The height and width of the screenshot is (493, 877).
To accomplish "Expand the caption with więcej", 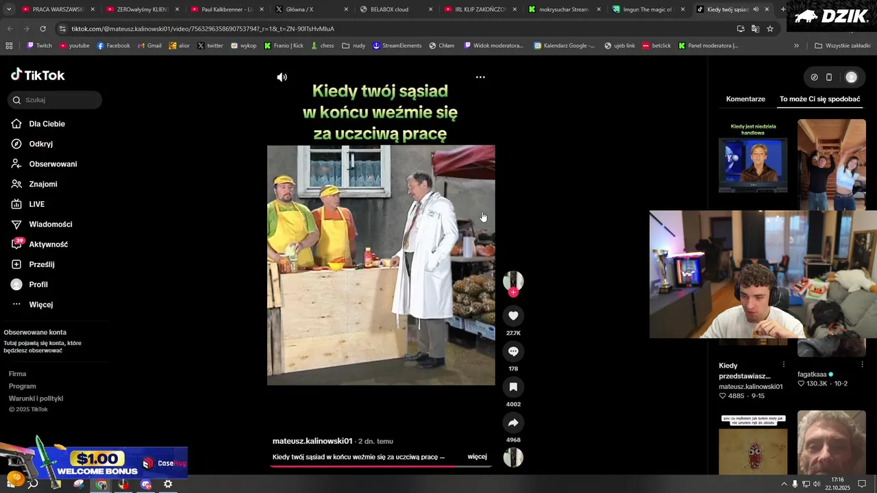I will click(x=478, y=457).
